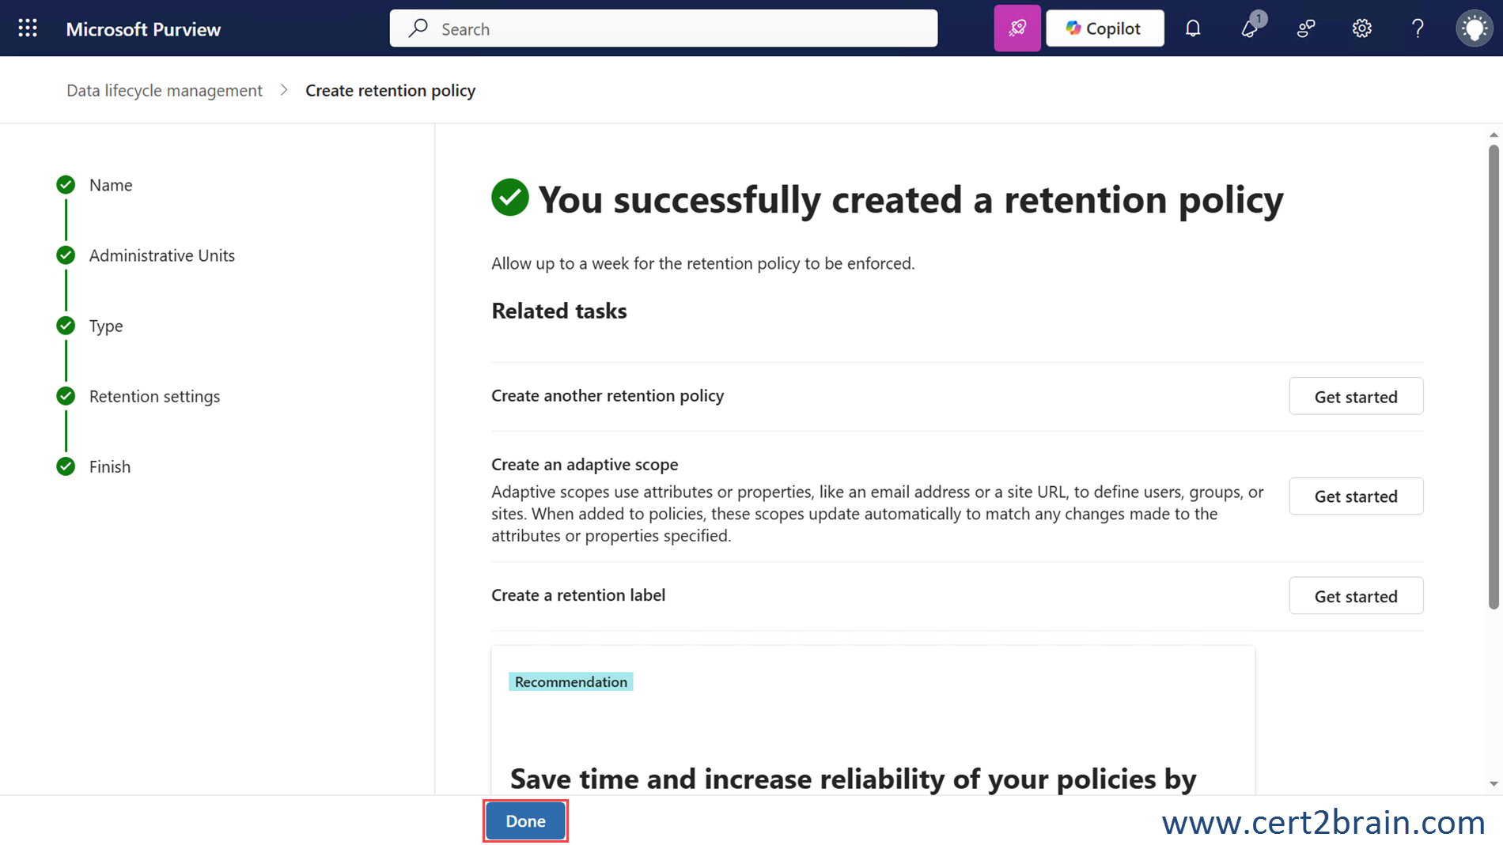Open the What's new icon with badge
Image resolution: width=1503 pixels, height=845 pixels.
1250,28
